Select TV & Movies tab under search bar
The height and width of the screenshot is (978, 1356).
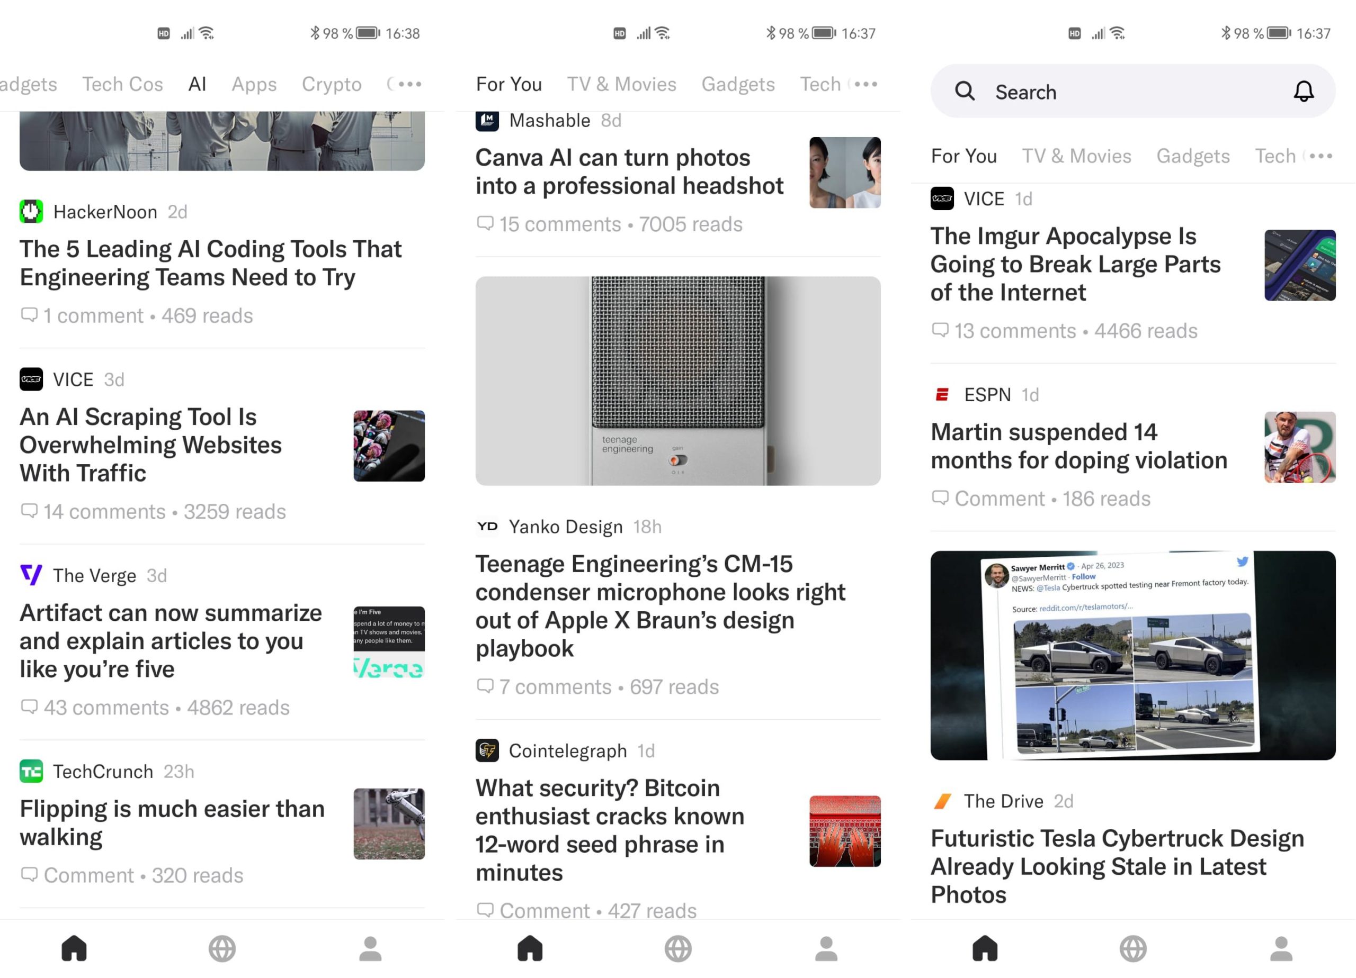(x=1076, y=156)
